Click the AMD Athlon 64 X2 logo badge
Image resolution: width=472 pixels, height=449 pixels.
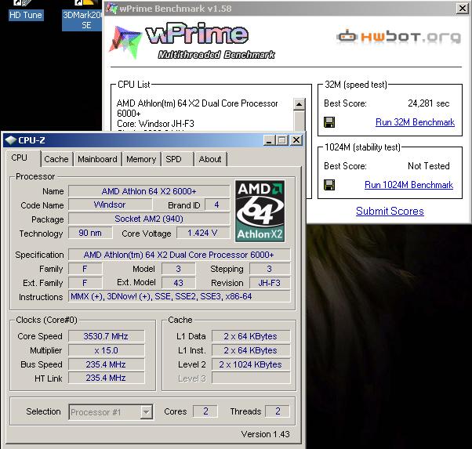[260, 211]
